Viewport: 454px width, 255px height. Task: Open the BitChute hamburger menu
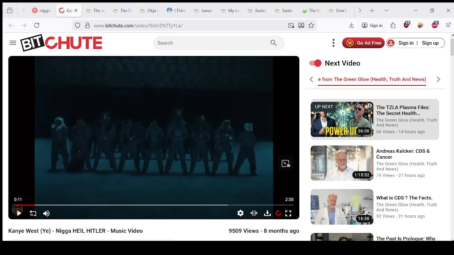click(x=13, y=43)
